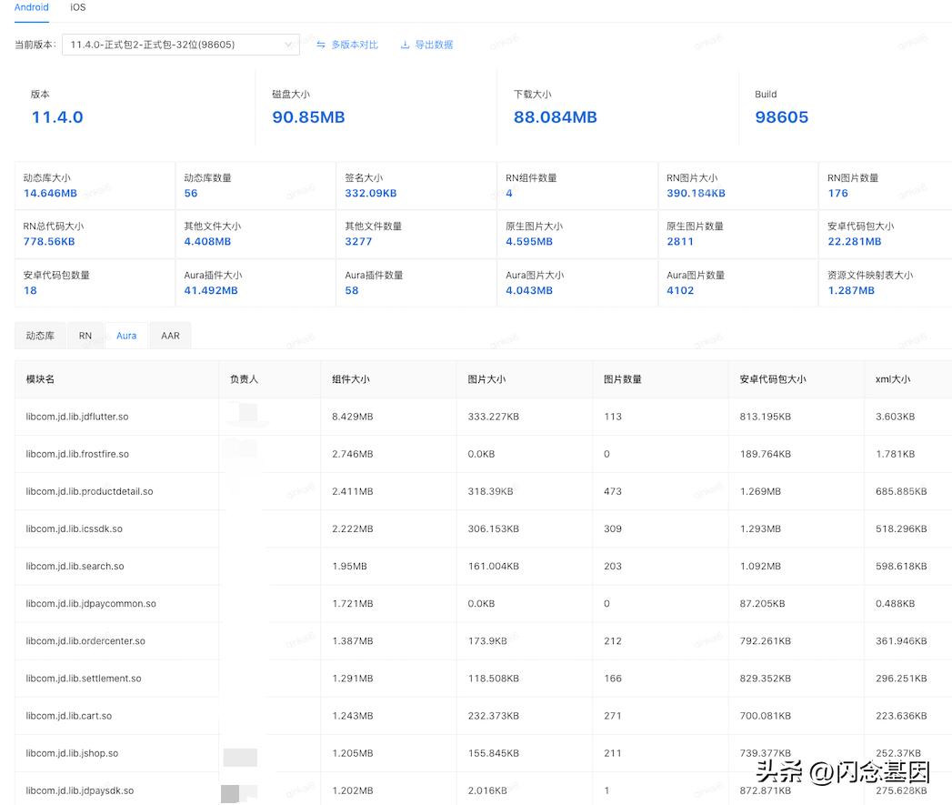Expand version list showing 11.4.0-正式包2
The width and height of the screenshot is (952, 805).
tap(179, 44)
